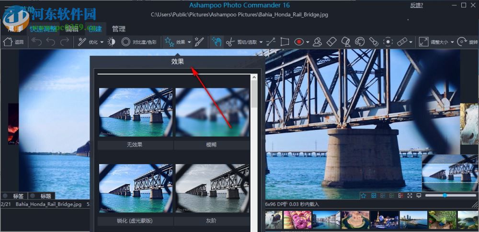Select the circular vignette focus tool
Image resolution: width=479 pixels, height=232 pixels.
coord(388,42)
